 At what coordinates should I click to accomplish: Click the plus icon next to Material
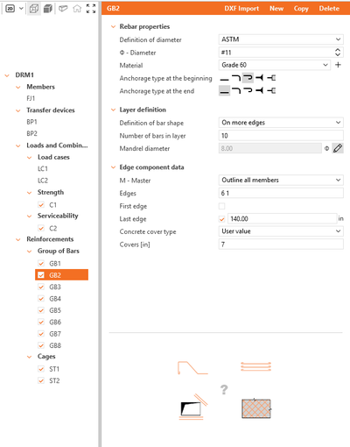pos(338,65)
